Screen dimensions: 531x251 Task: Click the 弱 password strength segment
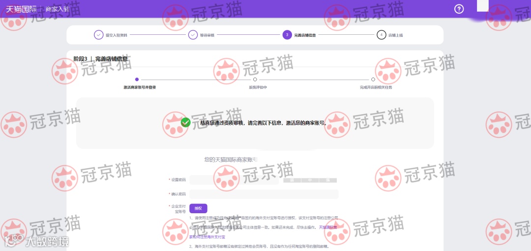pyautogui.click(x=292, y=180)
